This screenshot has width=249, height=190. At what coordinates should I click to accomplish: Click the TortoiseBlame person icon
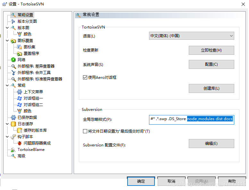tap(13, 150)
